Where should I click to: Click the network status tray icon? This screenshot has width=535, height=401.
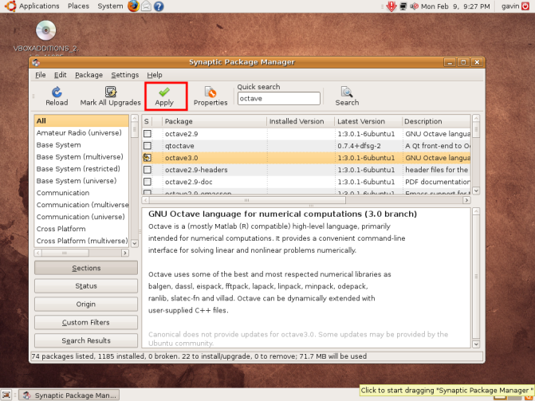403,6
